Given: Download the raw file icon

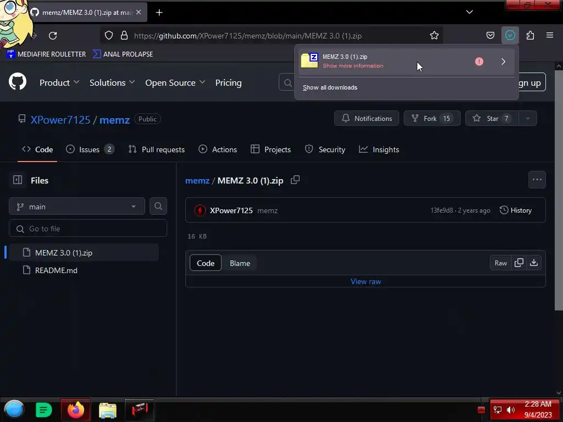Looking at the screenshot, I should point(533,263).
